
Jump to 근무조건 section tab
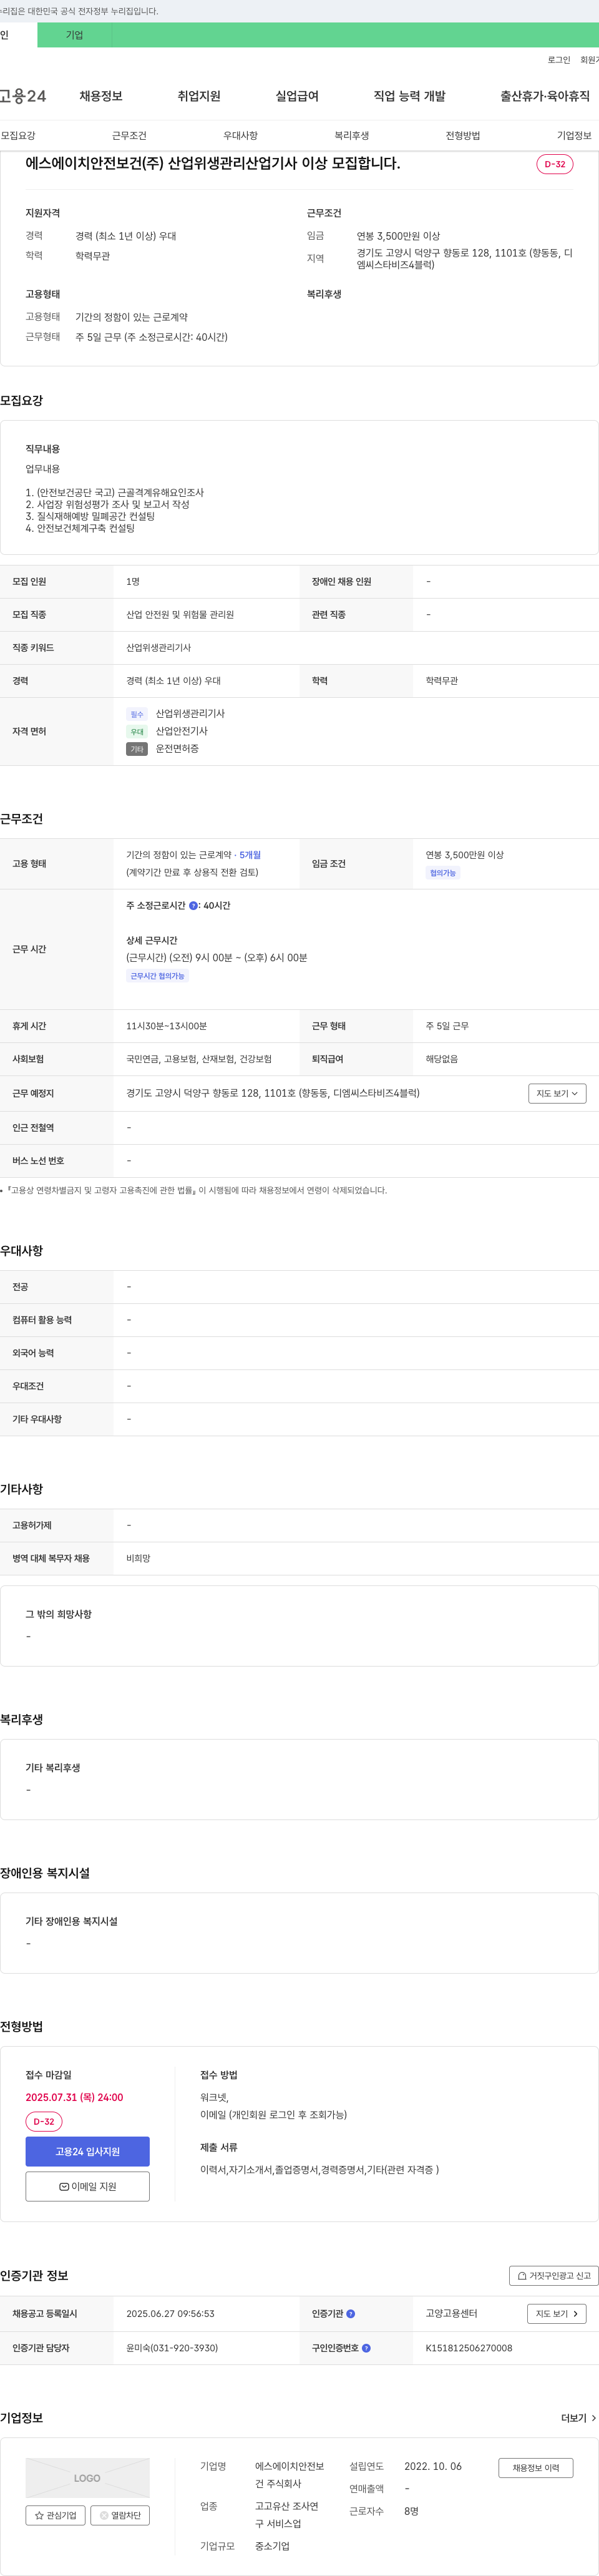coord(129,135)
